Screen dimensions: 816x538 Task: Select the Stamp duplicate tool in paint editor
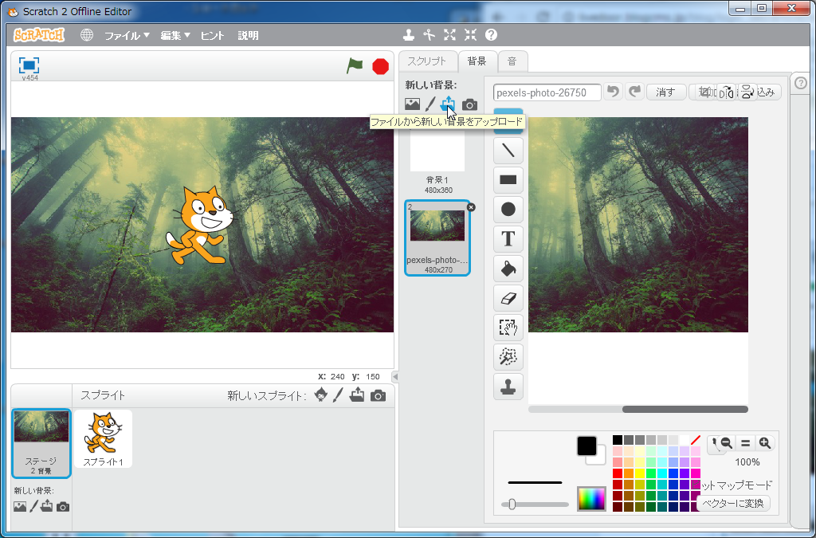(508, 387)
